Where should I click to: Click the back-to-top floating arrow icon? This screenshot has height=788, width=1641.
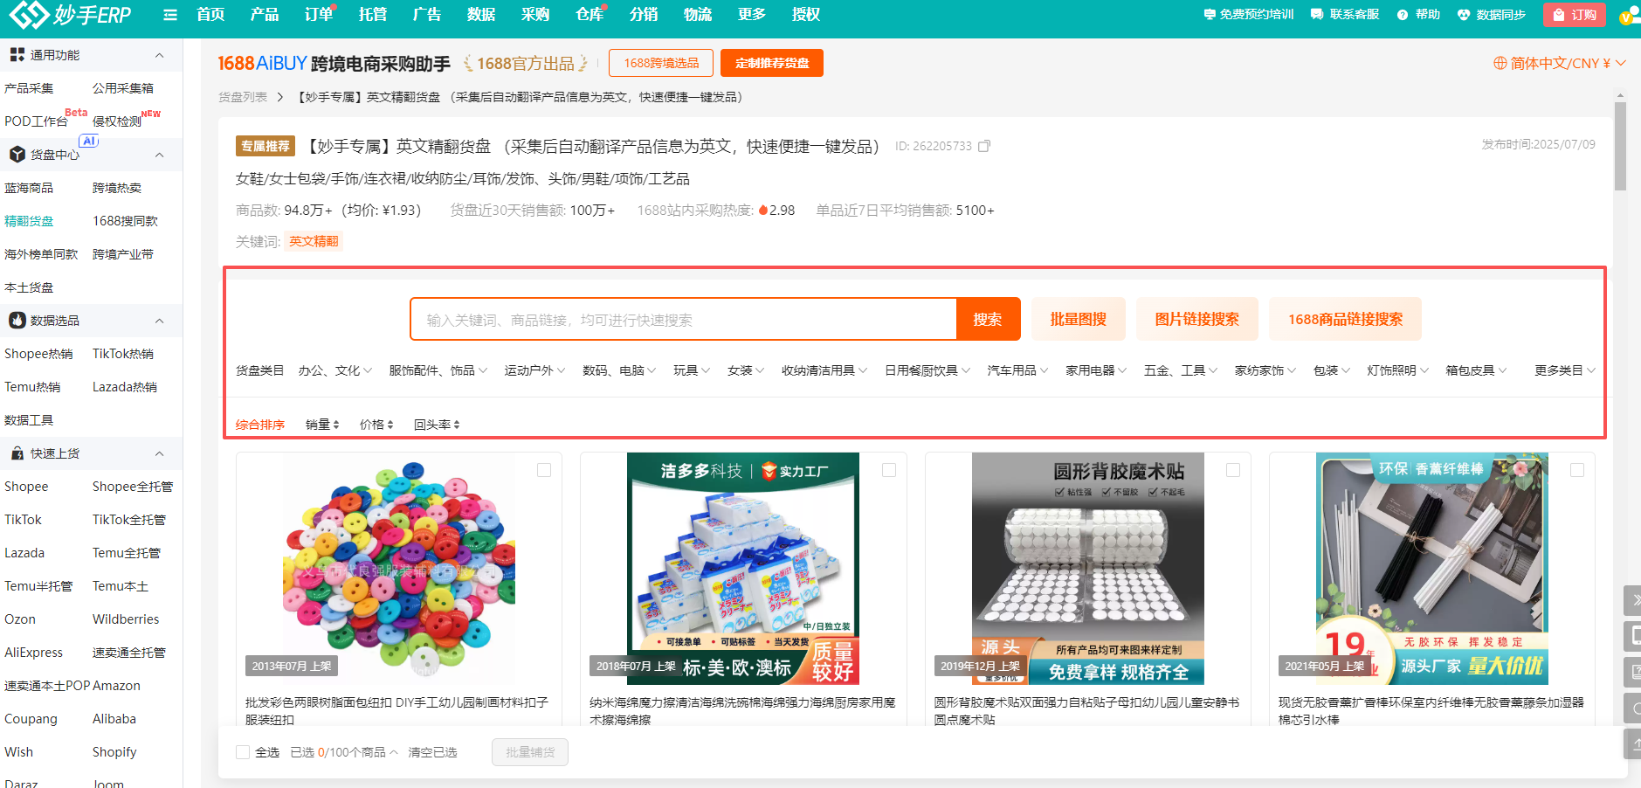[x=1632, y=743]
